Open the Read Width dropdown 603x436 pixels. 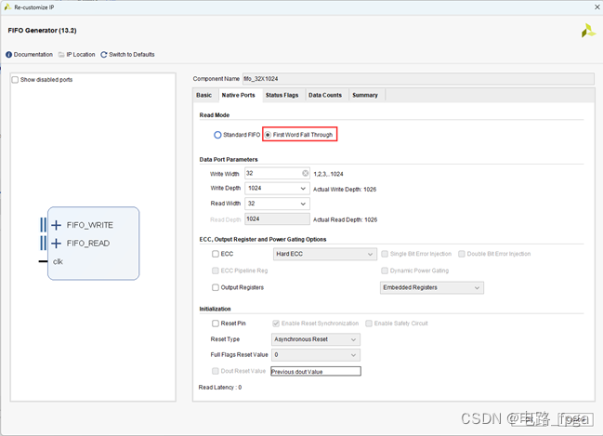[277, 204]
